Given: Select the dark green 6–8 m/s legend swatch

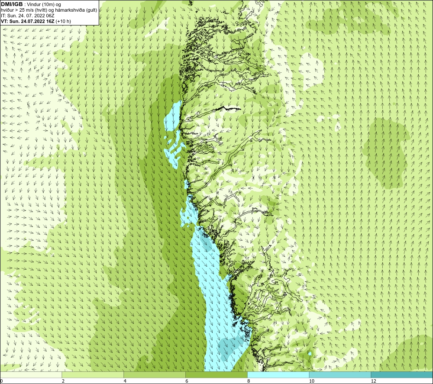Looking at the screenshot, I should (x=216, y=374).
